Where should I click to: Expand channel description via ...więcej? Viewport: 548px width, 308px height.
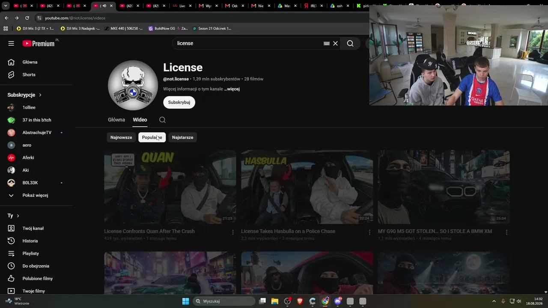[x=232, y=89]
